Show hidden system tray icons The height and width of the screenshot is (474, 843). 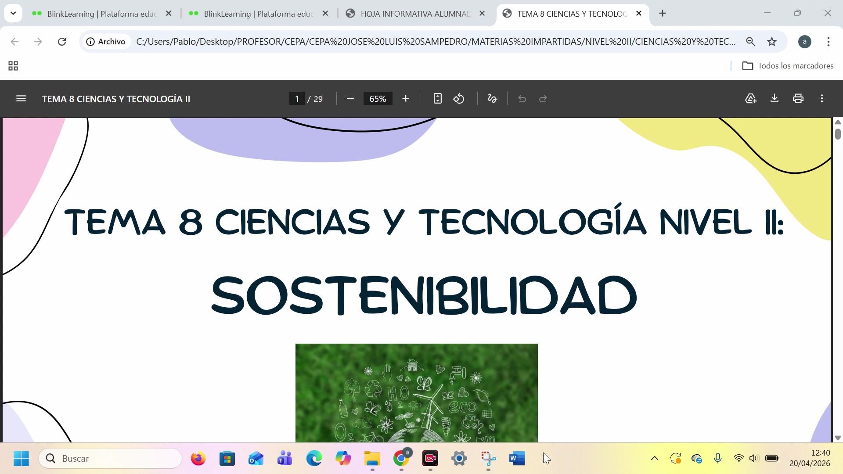point(654,459)
